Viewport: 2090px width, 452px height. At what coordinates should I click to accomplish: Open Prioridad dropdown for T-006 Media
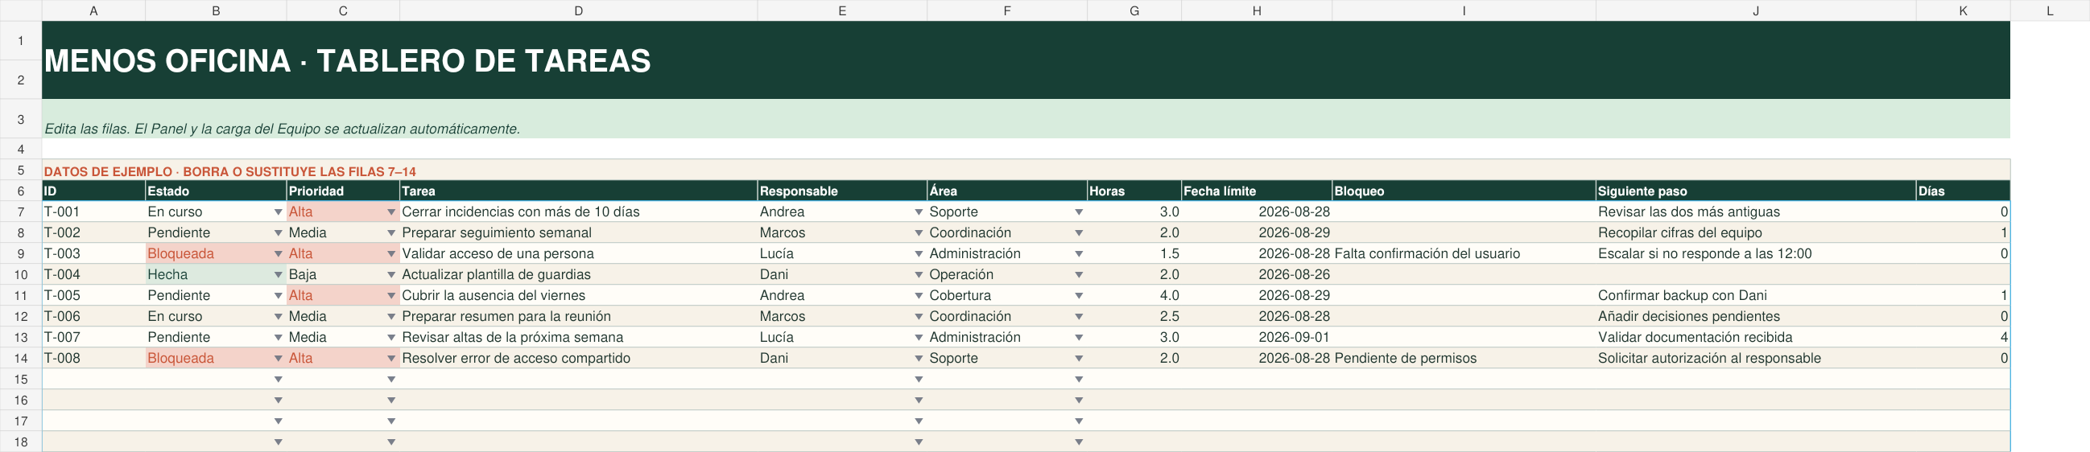coord(391,318)
